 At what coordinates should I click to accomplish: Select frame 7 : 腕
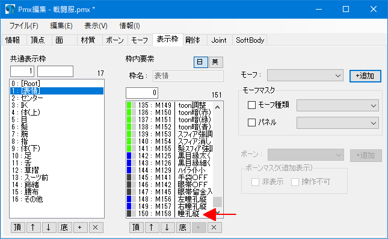pos(57,134)
